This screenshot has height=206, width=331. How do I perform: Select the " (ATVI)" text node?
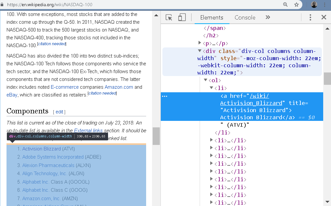click(235, 125)
